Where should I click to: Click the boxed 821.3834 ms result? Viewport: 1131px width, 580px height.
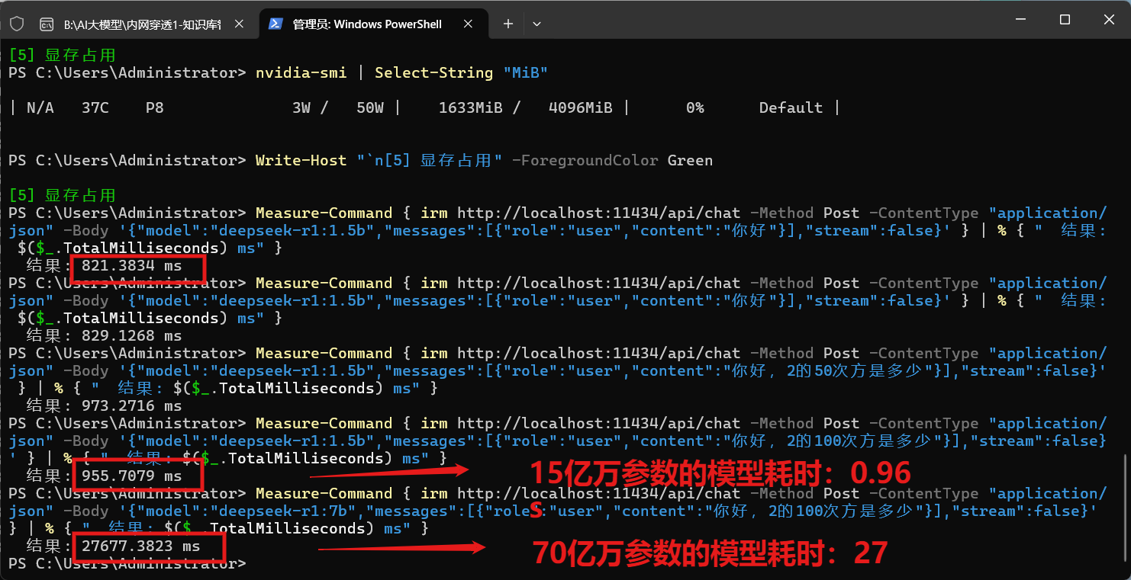click(136, 268)
